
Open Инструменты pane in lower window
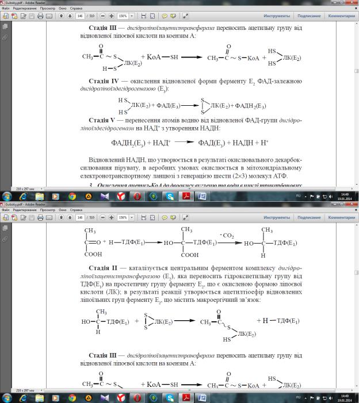(x=277, y=218)
